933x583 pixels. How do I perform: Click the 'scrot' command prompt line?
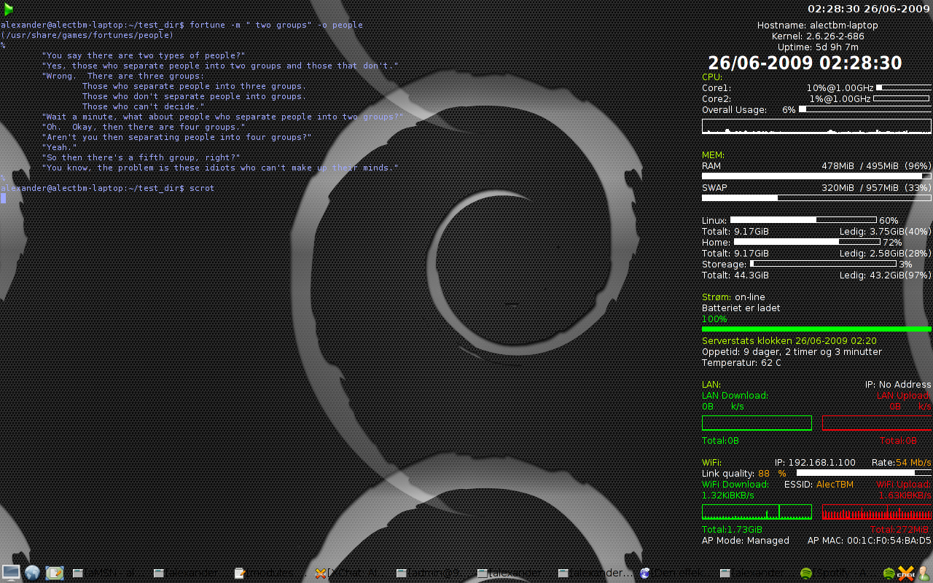[x=108, y=188]
